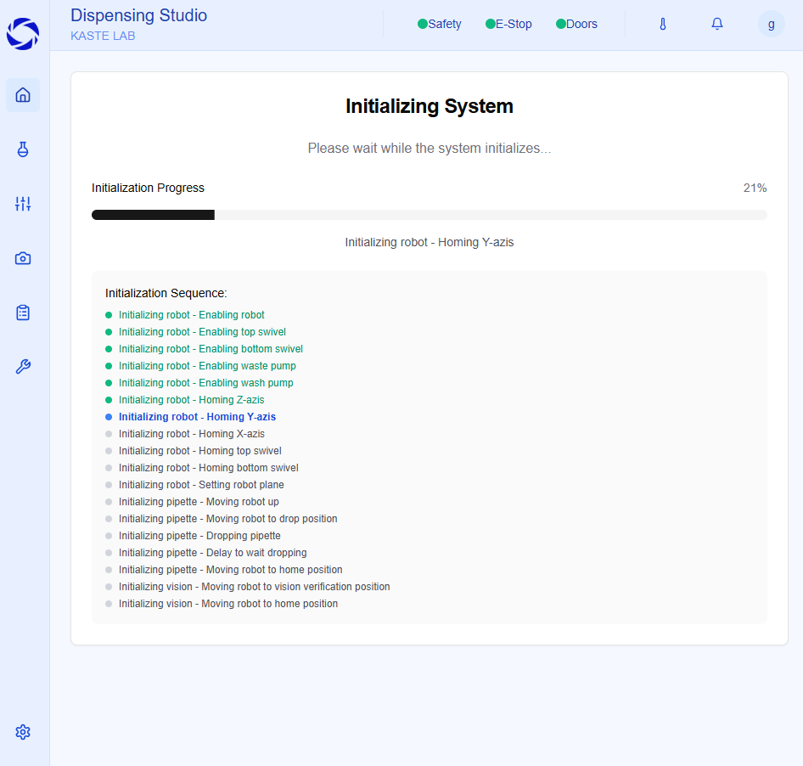Screen dimensions: 803x766
Task: Open the Home page in sidebar
Action: (x=23, y=95)
